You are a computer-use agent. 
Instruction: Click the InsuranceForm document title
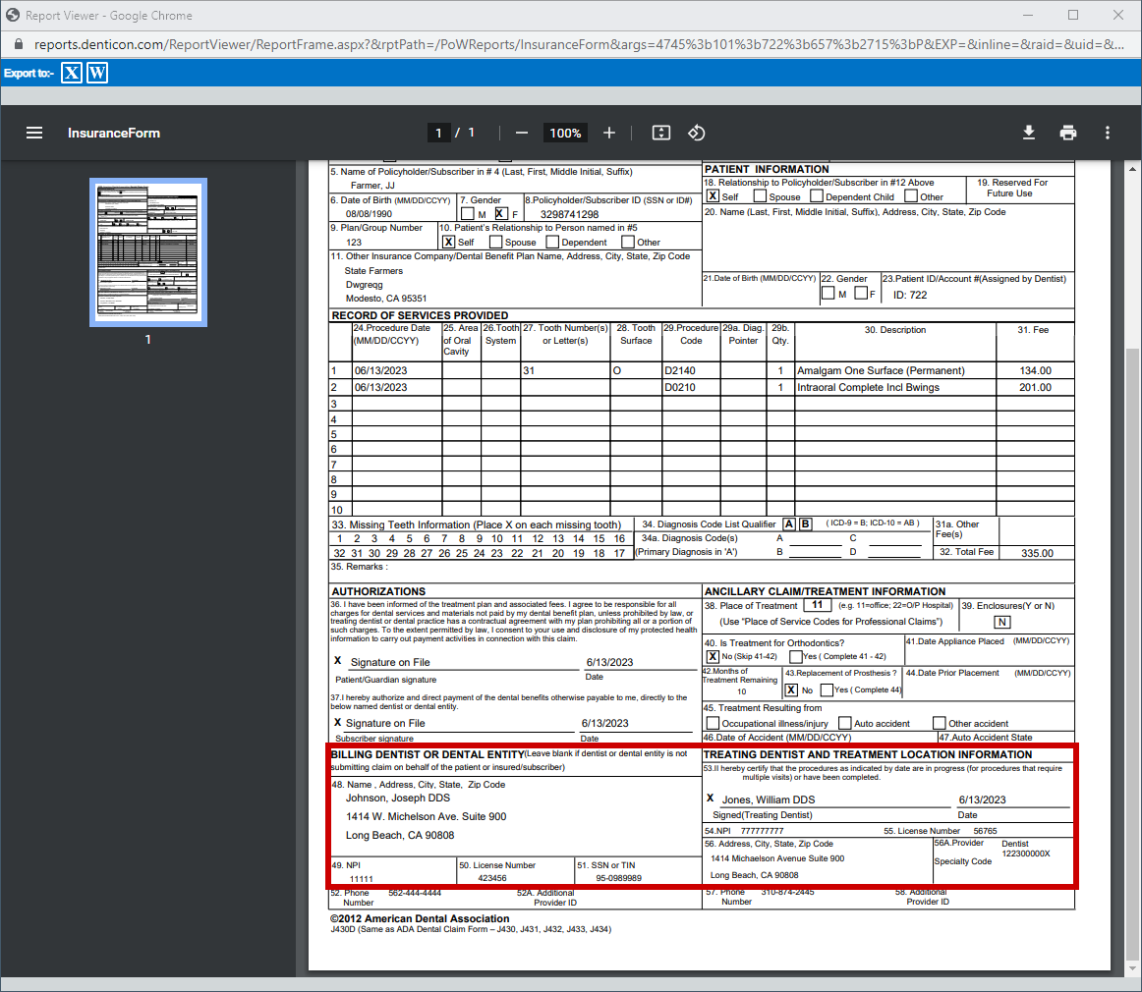tap(114, 134)
